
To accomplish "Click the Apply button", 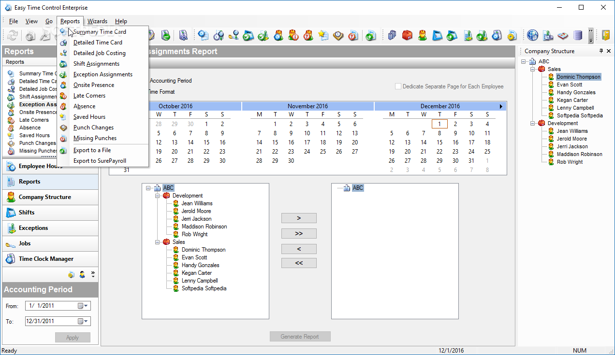I will pyautogui.click(x=73, y=338).
